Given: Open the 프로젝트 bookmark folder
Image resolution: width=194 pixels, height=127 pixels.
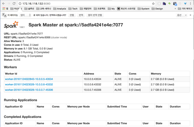Looking at the screenshot, I should pyautogui.click(x=99, y=9).
